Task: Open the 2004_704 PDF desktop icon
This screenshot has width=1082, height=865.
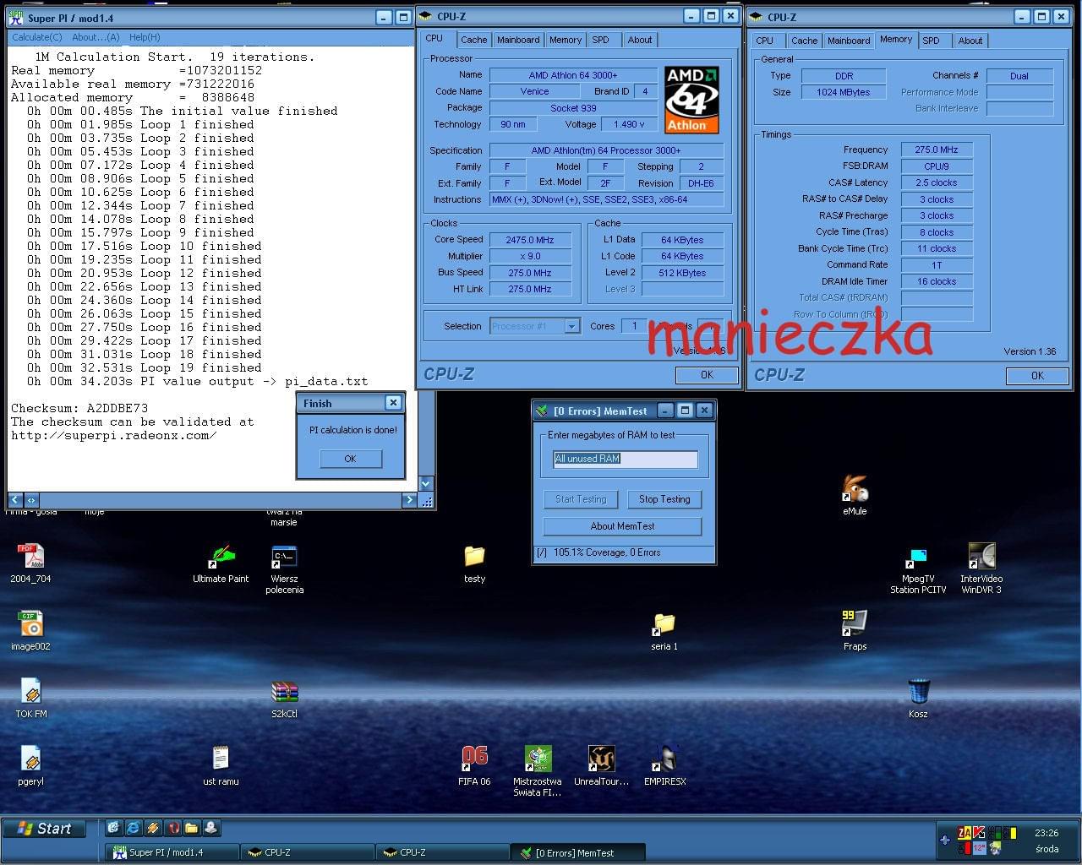Action: (30, 563)
